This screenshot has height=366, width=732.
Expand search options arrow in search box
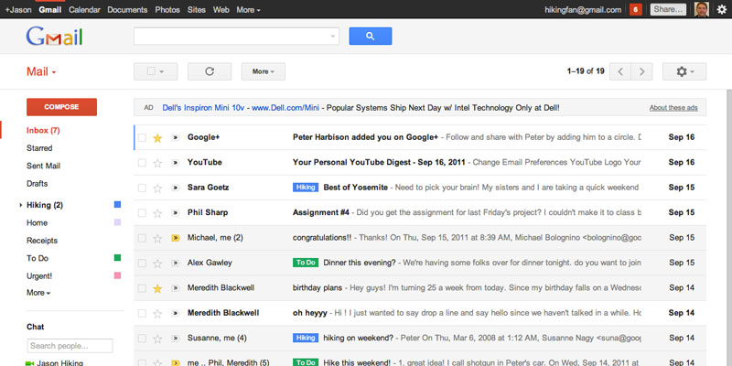333,36
